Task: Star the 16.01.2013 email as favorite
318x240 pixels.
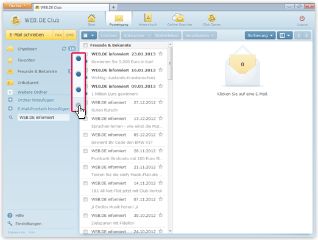Action: (161, 70)
